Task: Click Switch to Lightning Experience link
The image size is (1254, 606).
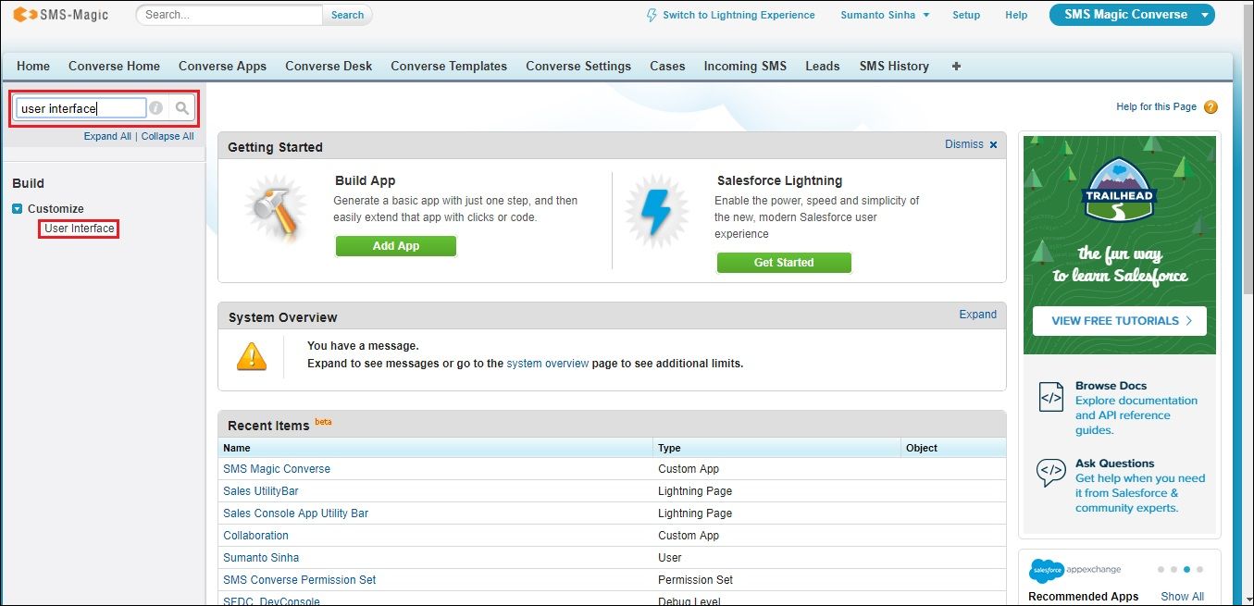Action: pos(739,15)
